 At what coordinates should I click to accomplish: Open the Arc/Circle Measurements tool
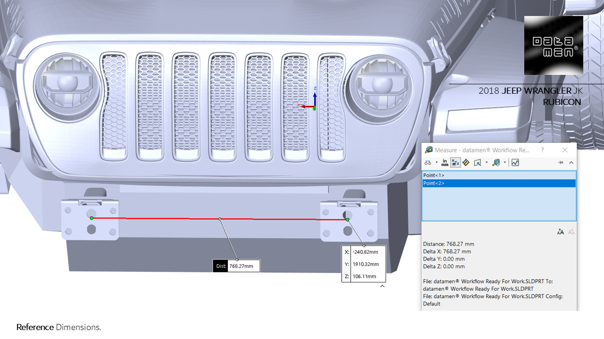point(428,162)
